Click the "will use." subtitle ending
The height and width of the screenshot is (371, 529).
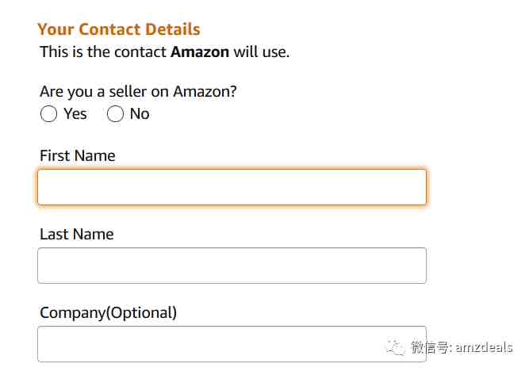(x=262, y=52)
